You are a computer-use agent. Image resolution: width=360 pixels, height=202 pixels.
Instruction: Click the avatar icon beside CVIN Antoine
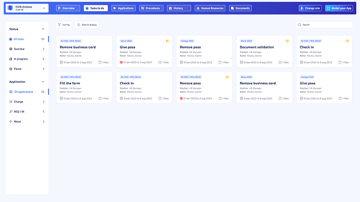(x=10, y=8)
